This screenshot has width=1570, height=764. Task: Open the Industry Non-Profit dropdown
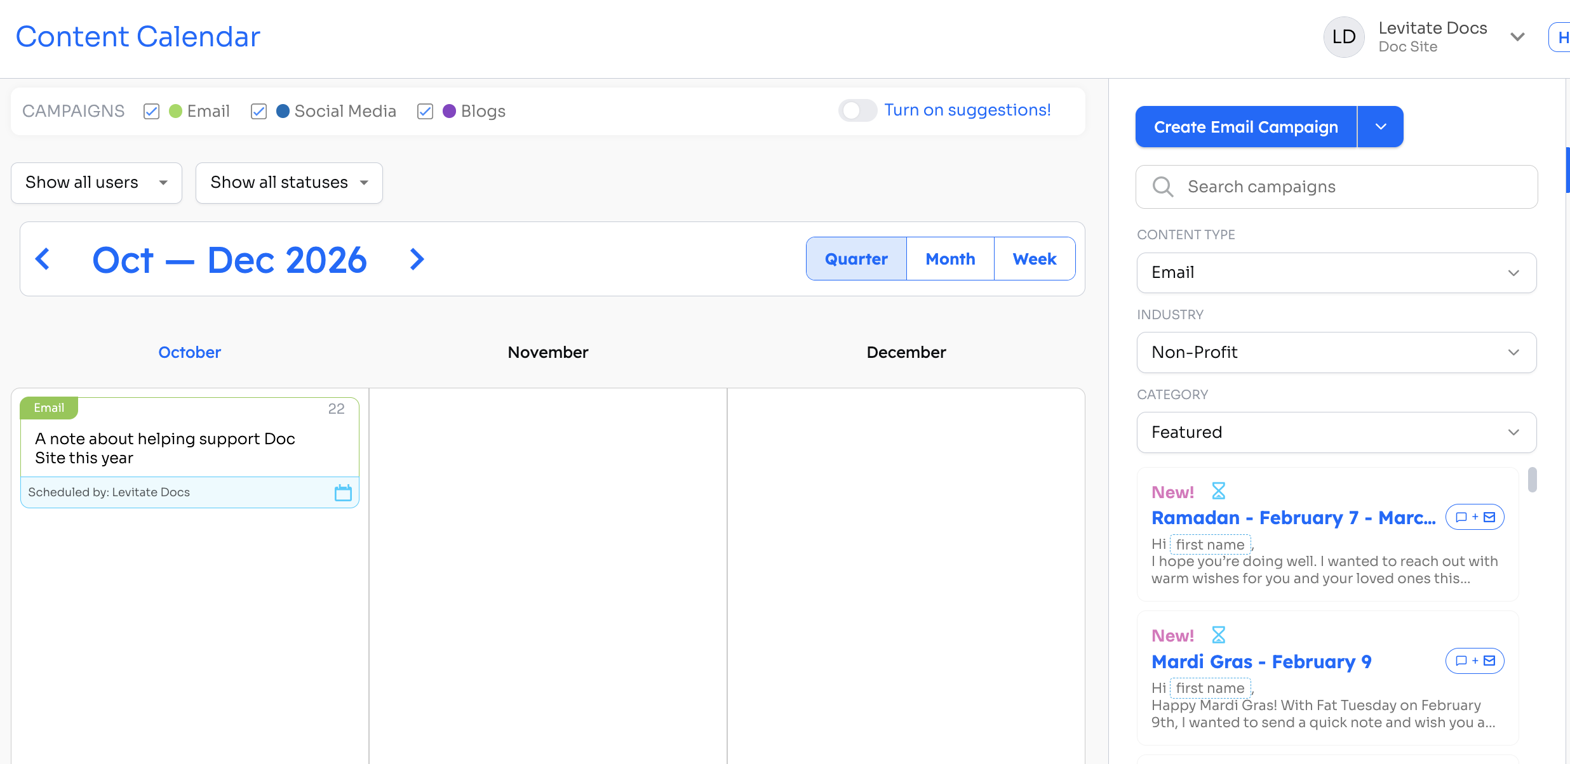[1336, 352]
